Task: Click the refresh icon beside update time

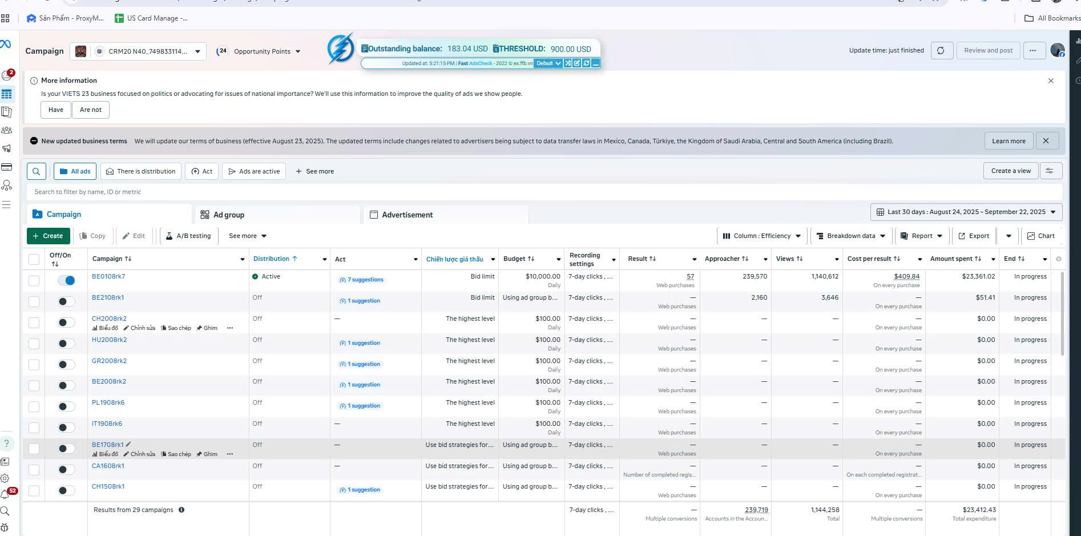Action: pyautogui.click(x=941, y=51)
